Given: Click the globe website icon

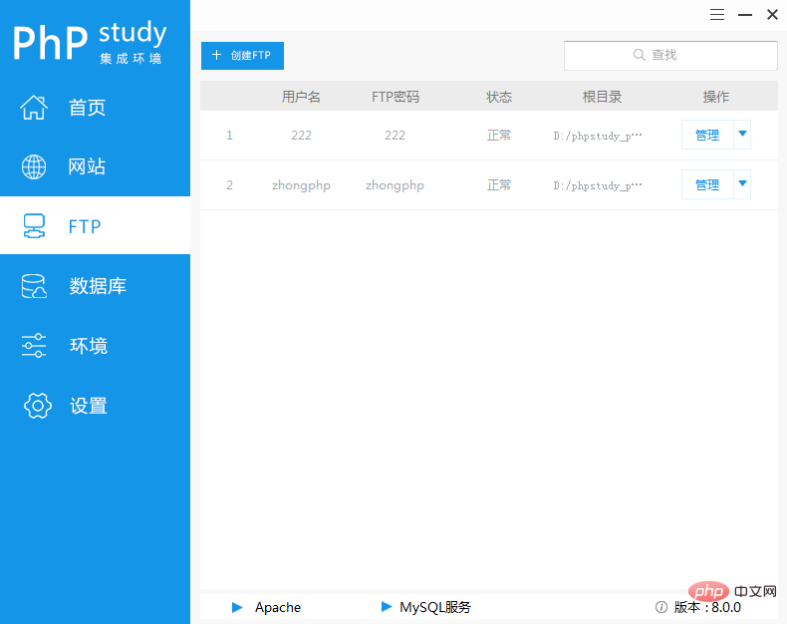Looking at the screenshot, I should click(x=34, y=166).
